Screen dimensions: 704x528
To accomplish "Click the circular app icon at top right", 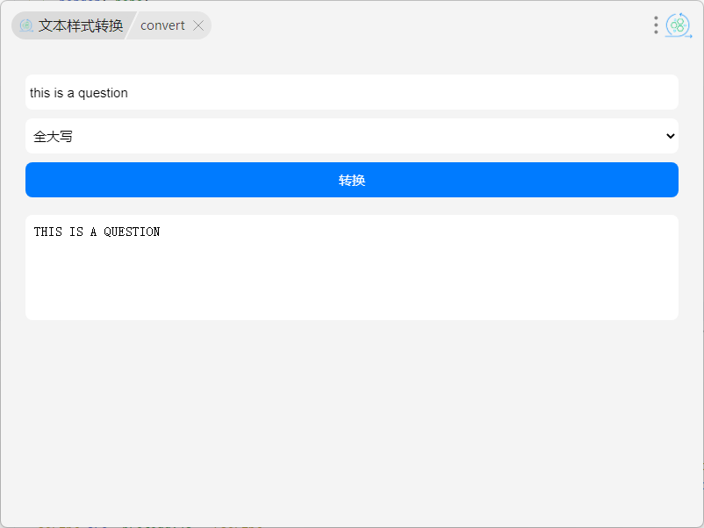I will tap(678, 25).
